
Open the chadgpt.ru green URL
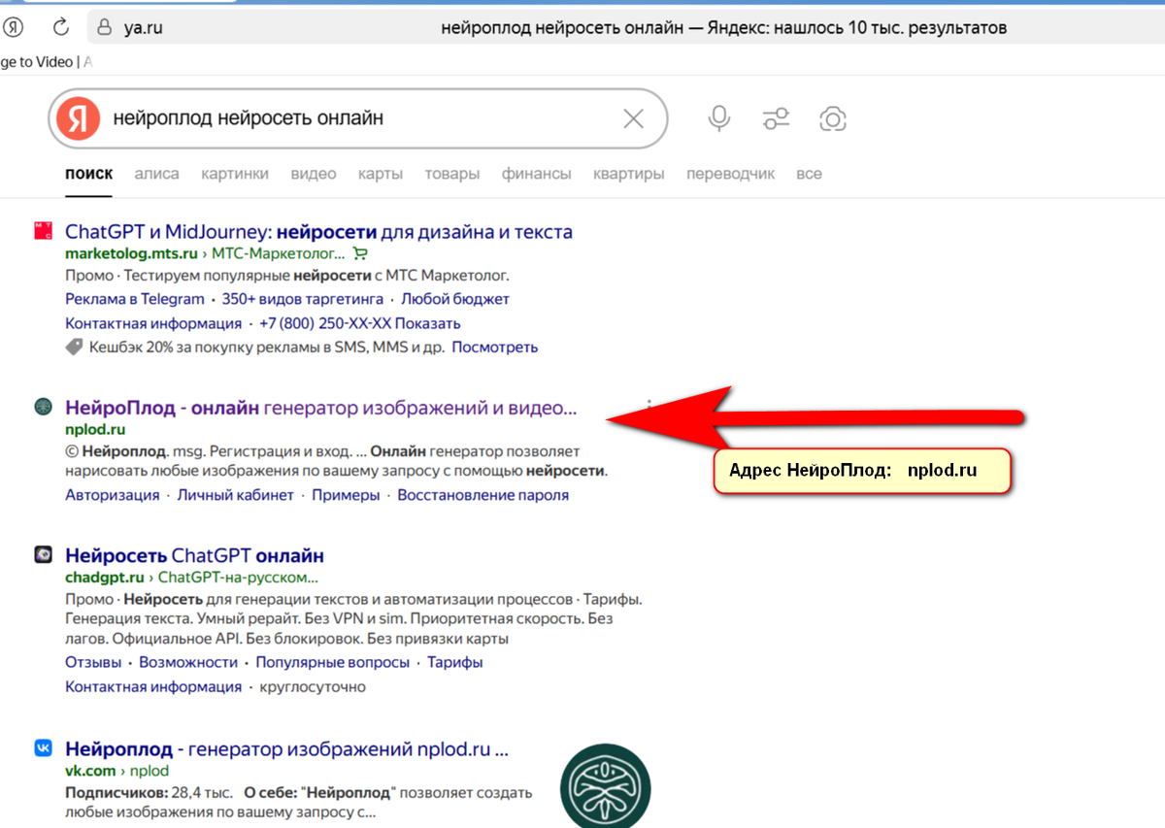point(104,578)
